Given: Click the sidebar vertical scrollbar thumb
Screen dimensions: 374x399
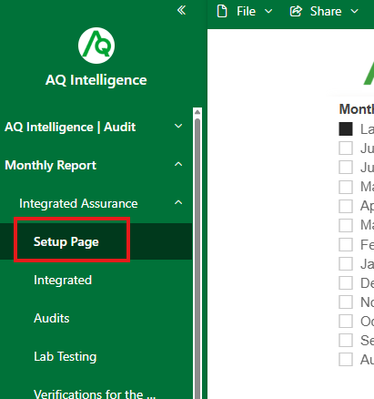Looking at the screenshot, I should point(197,258).
